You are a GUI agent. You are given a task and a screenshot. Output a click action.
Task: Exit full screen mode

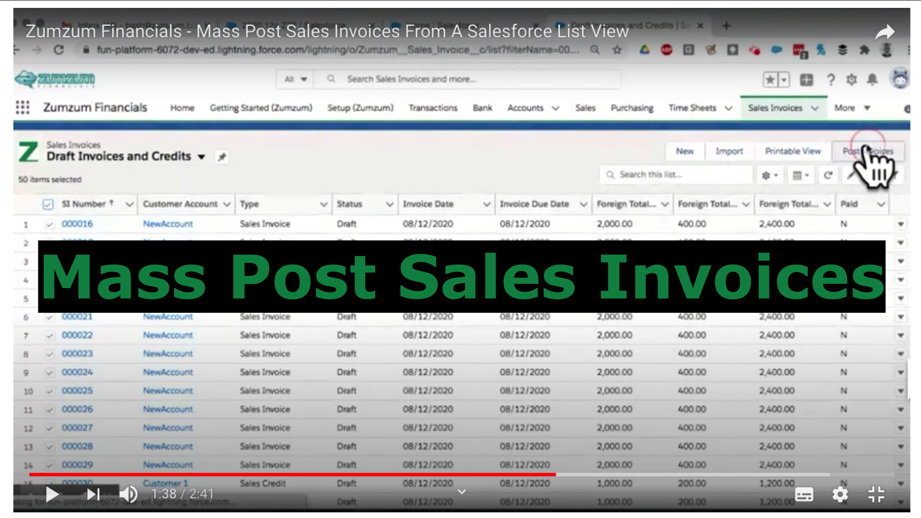point(876,494)
